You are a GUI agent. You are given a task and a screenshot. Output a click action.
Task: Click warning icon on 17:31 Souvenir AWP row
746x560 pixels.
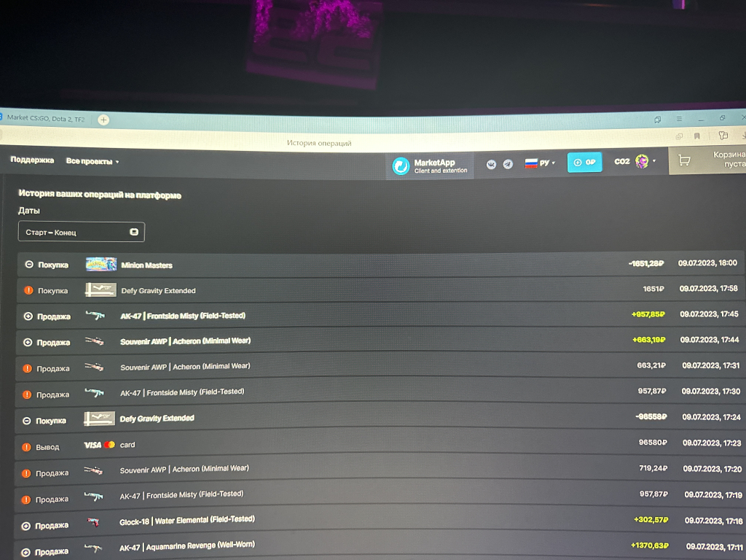[27, 368]
